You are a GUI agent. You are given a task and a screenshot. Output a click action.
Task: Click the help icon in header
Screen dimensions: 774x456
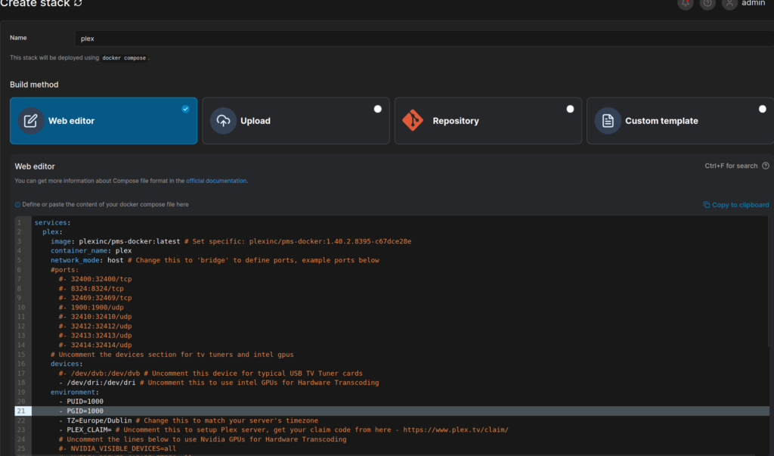707,3
